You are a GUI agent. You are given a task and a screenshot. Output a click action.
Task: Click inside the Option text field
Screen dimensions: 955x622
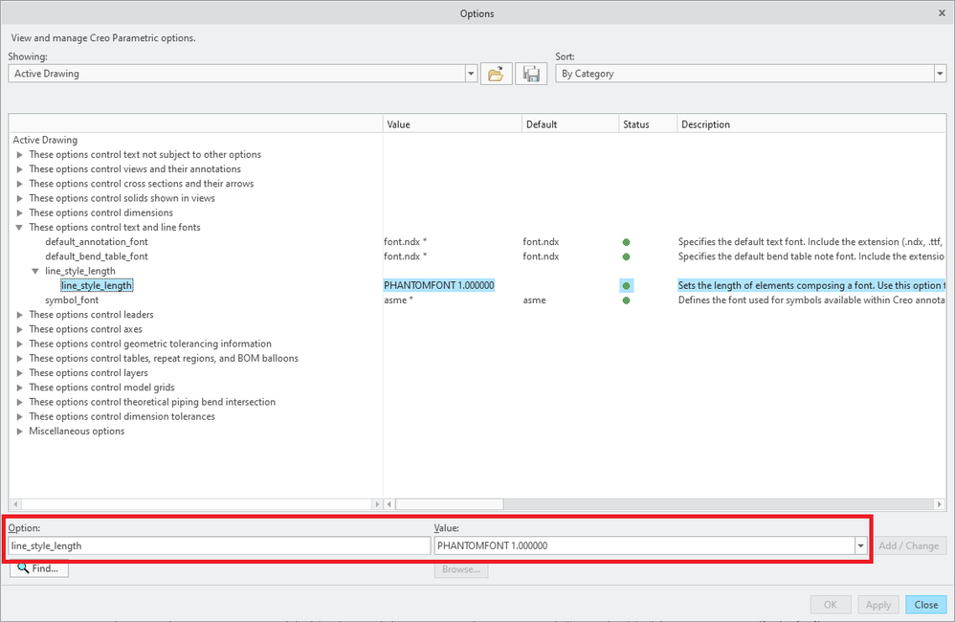(219, 545)
